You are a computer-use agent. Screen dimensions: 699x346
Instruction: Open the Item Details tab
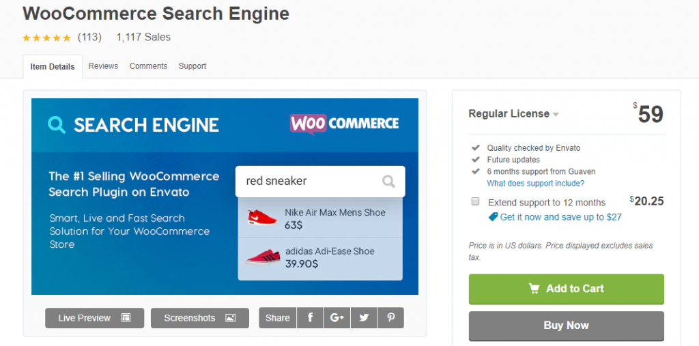[53, 67]
